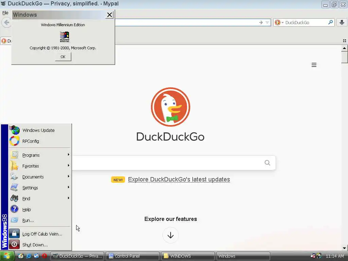Screen dimensions: 348x261
Task: Click the Windows logo in about dialog
Action: click(x=65, y=37)
